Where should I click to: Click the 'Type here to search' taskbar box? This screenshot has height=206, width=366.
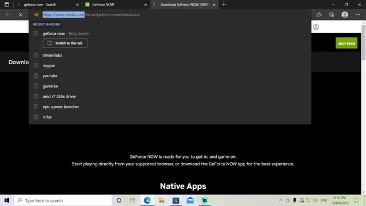point(63,200)
